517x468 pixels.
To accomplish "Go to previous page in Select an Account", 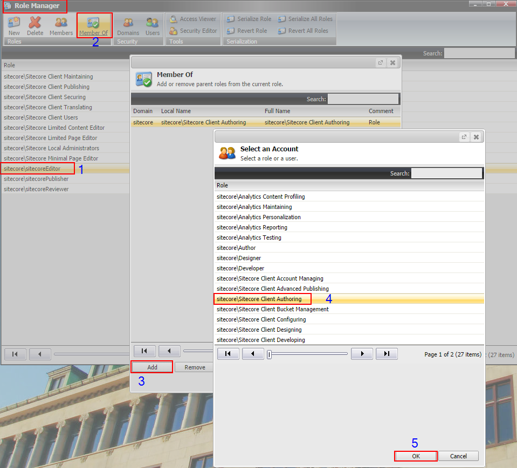I will [x=252, y=354].
